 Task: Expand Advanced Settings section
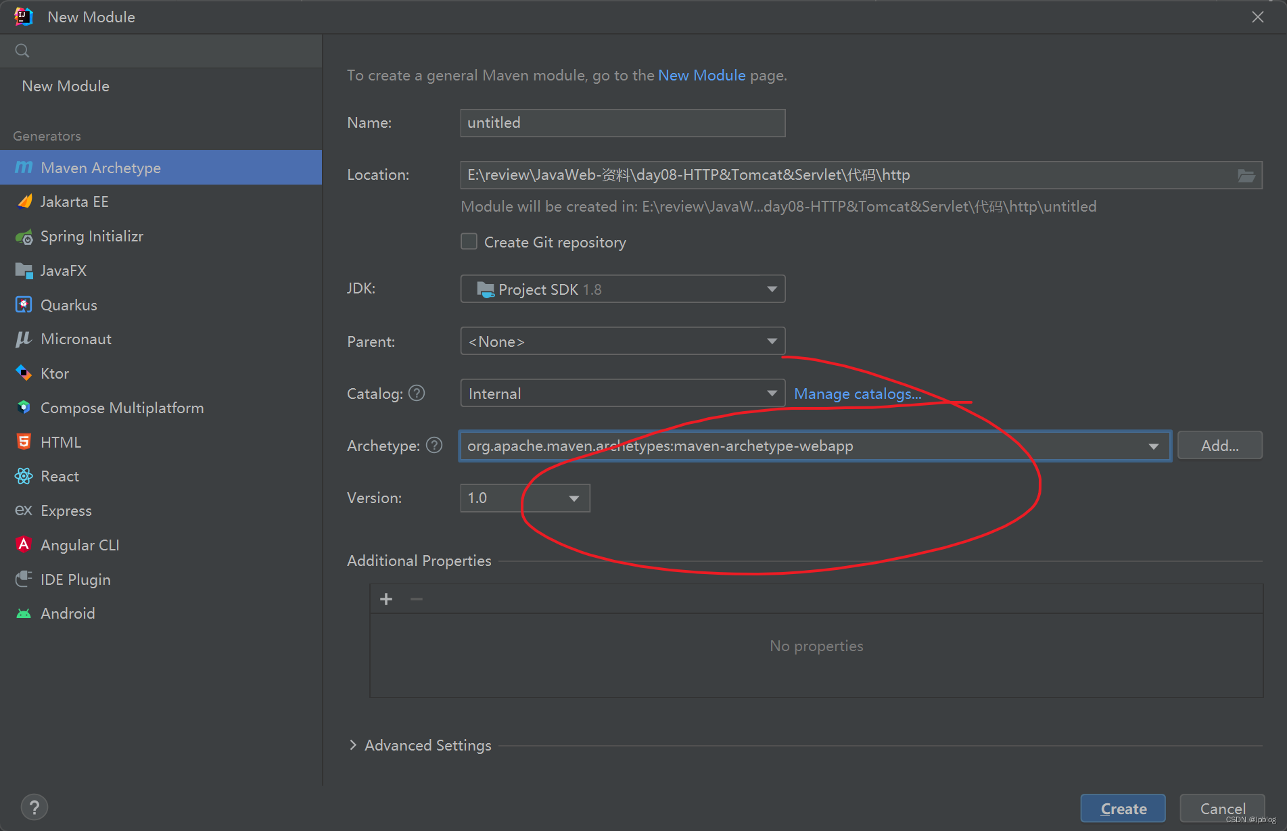point(352,744)
